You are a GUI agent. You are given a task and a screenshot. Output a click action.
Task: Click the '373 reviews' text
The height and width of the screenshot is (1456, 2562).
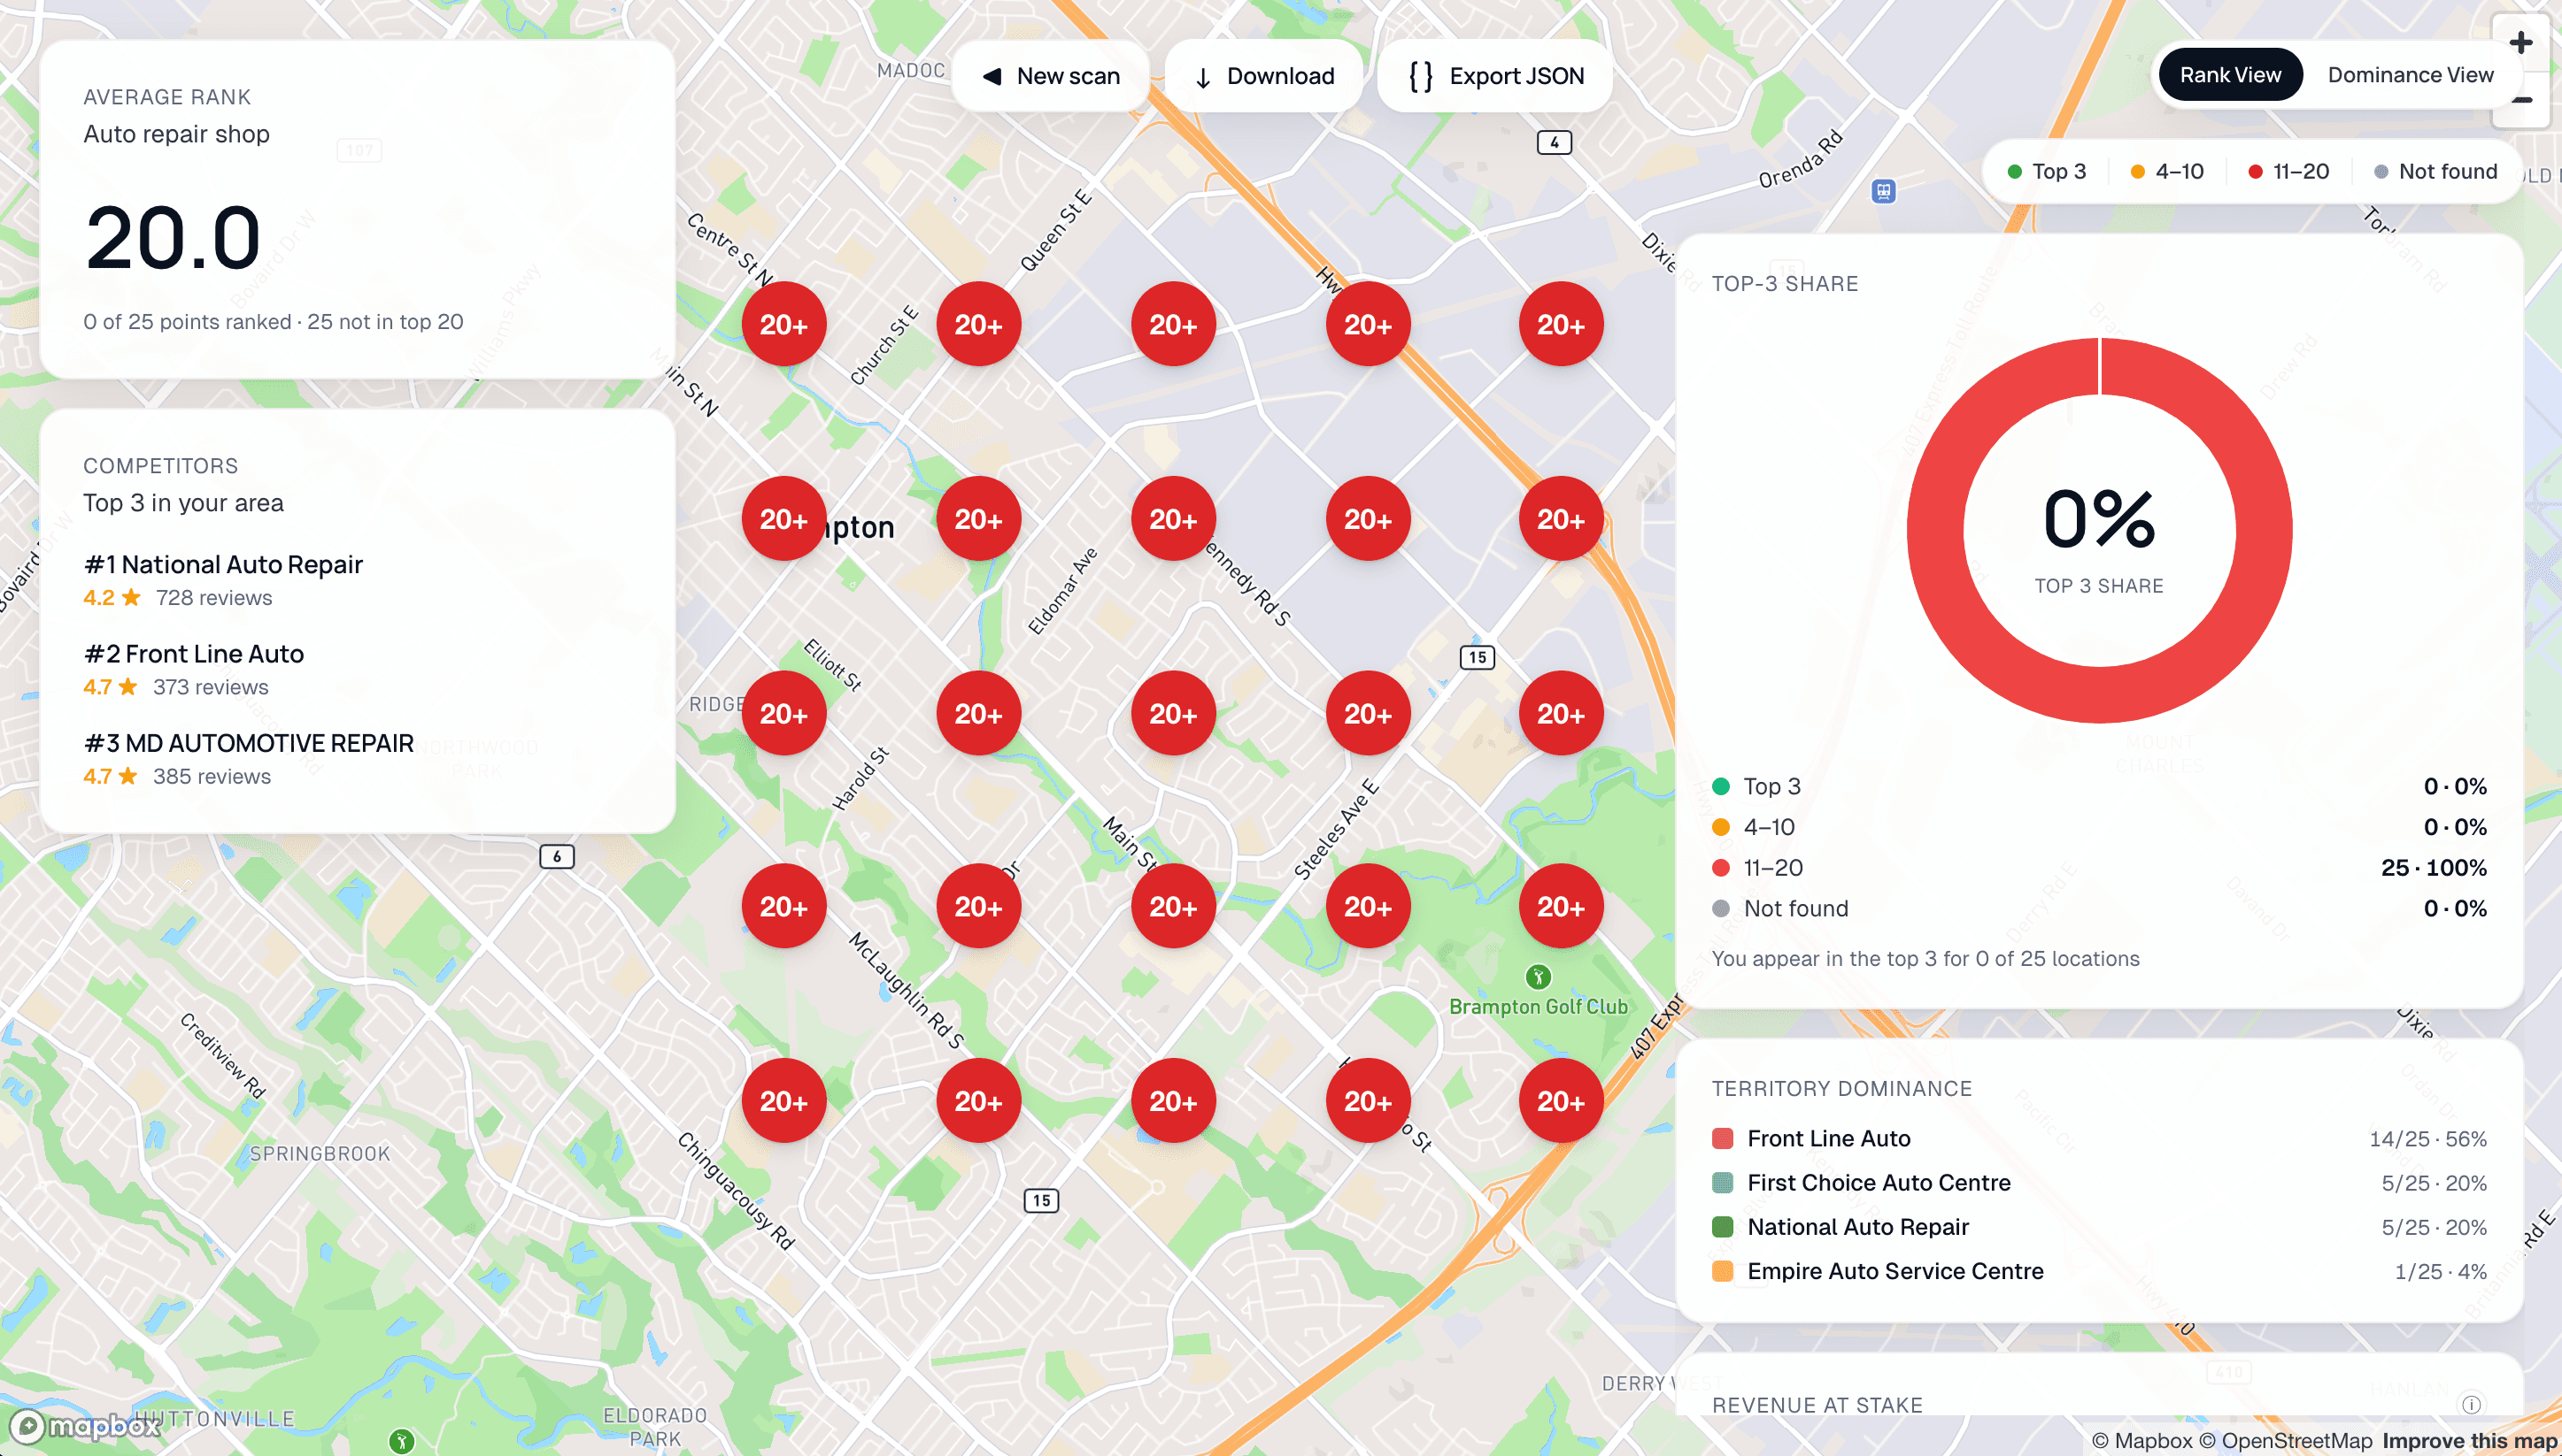coord(212,687)
